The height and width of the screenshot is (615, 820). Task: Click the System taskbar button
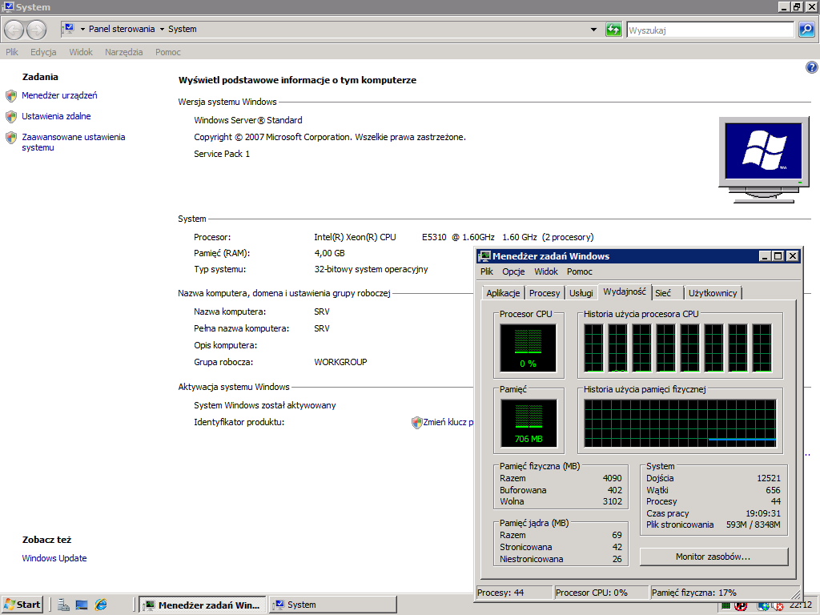pyautogui.click(x=333, y=605)
